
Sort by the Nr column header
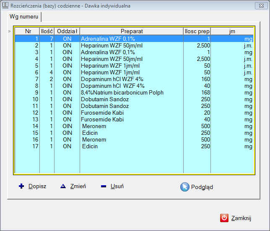[x=28, y=31]
